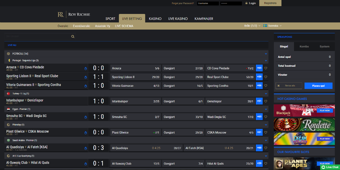The image size is (340, 170).
Task: Focus the Username input field
Action: [x=208, y=3]
